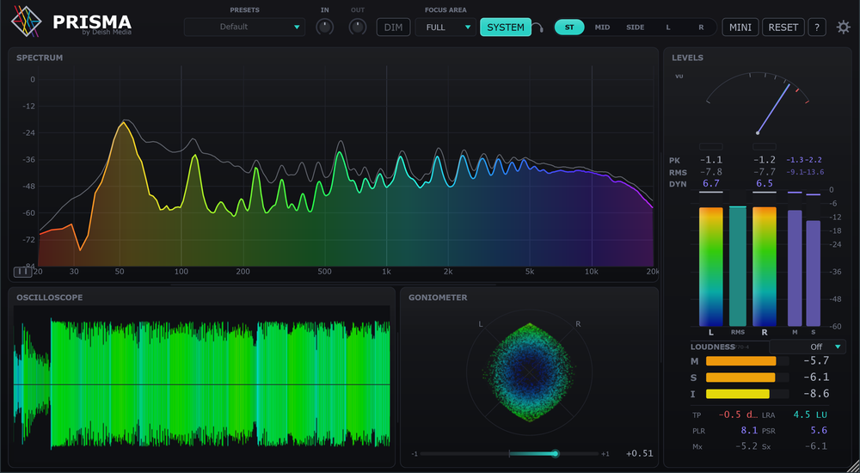Click the MINI view button
This screenshot has width=860, height=473.
coord(740,27)
